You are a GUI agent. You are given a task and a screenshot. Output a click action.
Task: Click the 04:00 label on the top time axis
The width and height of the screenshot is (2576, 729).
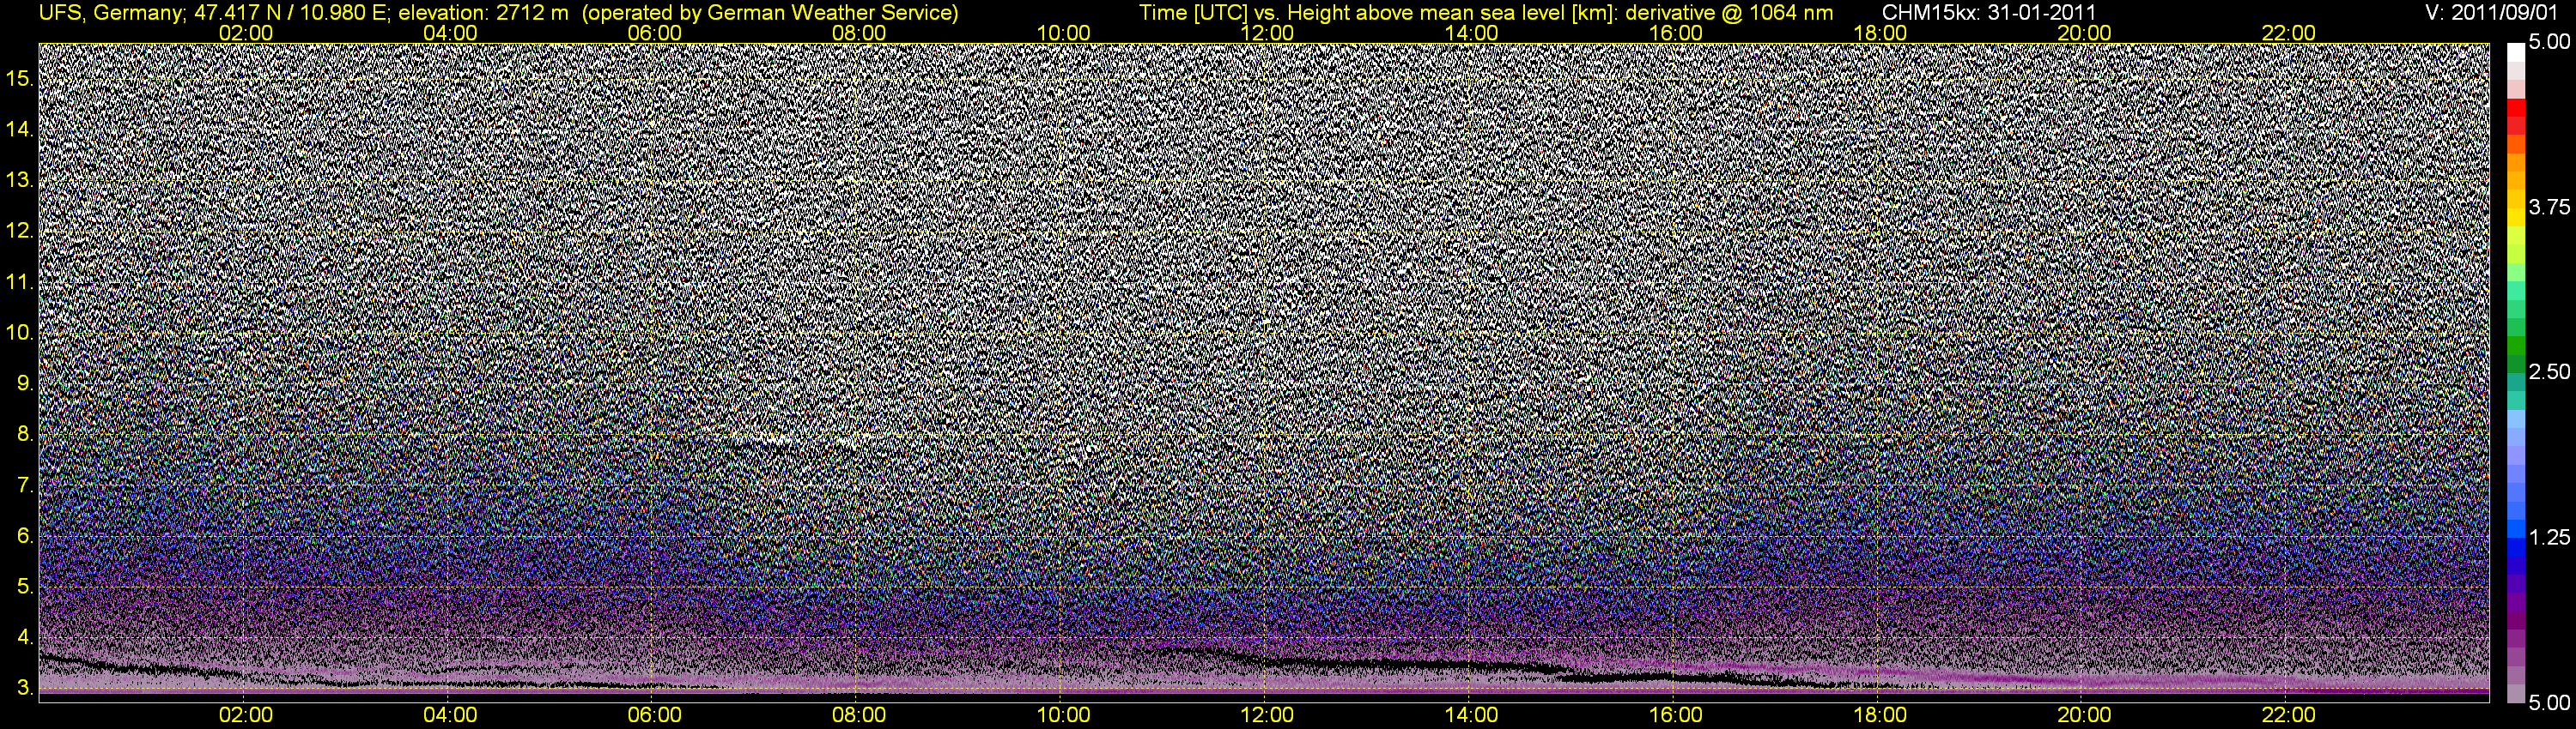coord(450,33)
